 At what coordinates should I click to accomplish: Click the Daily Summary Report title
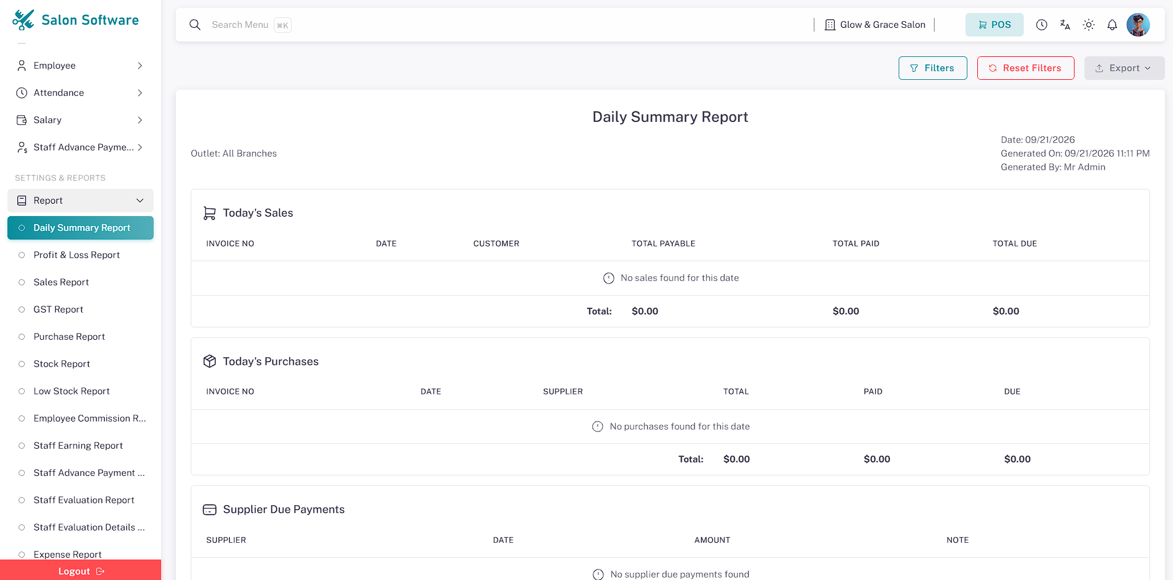[x=670, y=117]
